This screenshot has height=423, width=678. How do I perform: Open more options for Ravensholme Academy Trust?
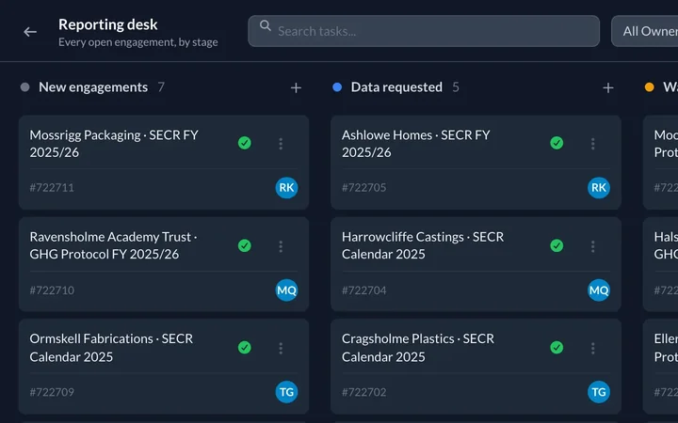(281, 246)
